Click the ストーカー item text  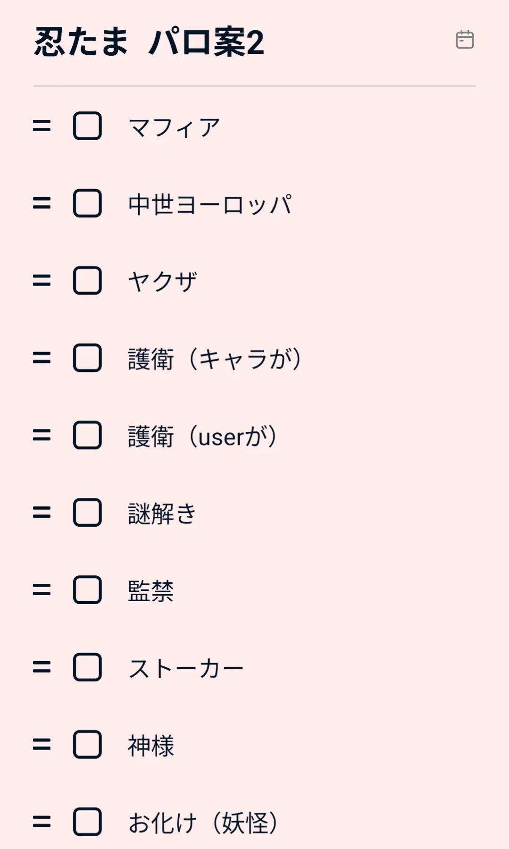[x=186, y=668]
